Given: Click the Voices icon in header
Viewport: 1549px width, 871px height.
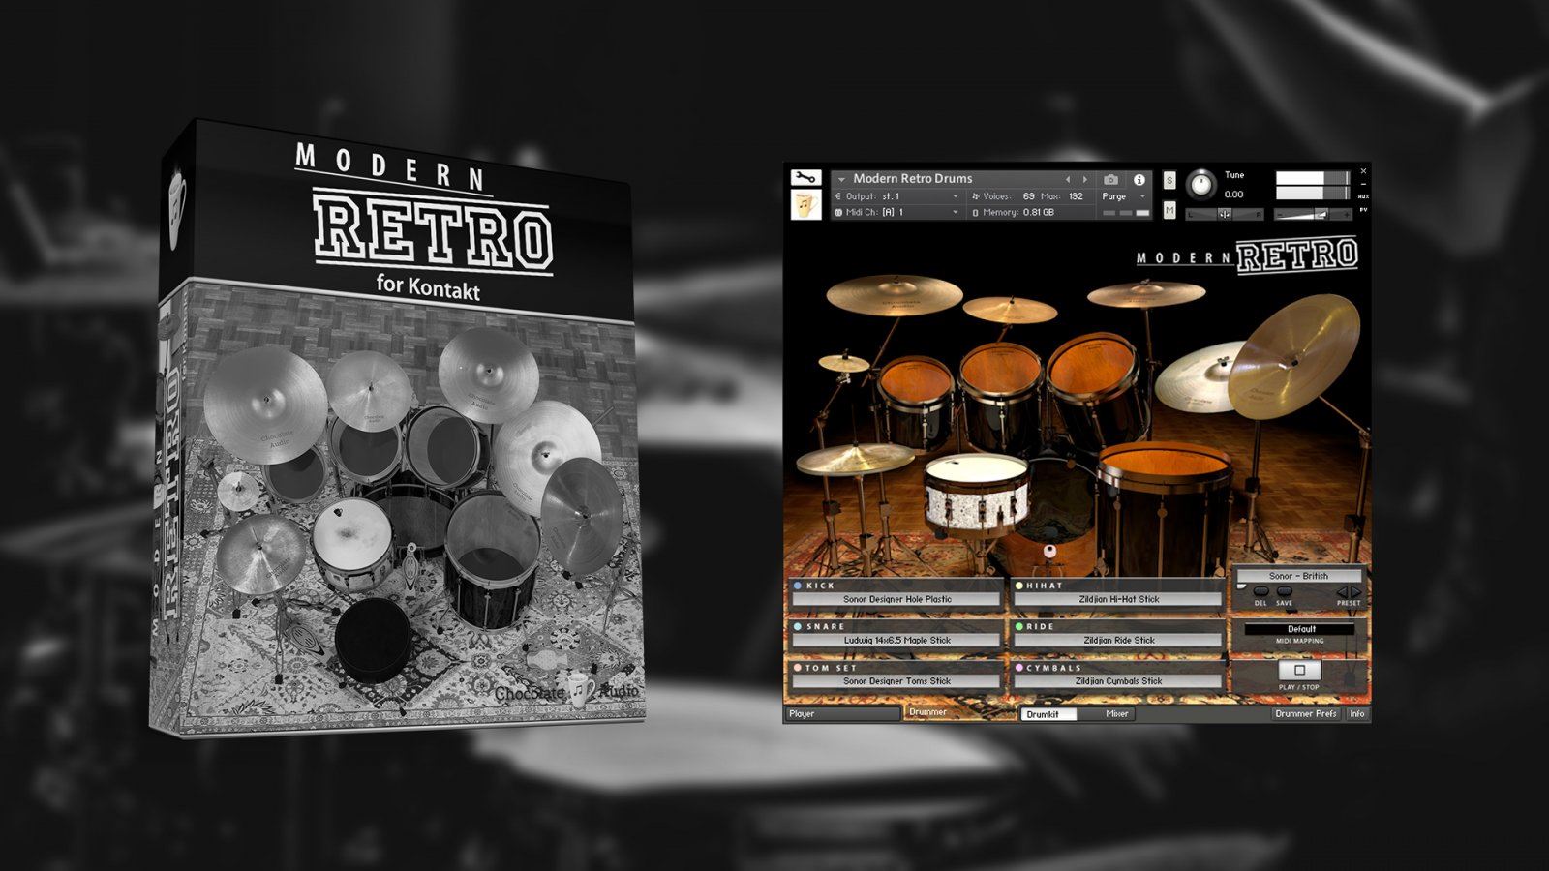Looking at the screenshot, I should [x=975, y=196].
